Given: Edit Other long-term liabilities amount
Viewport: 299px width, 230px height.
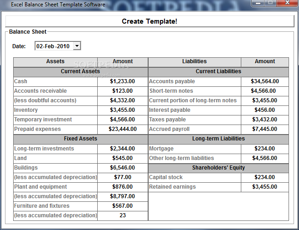Looking at the screenshot, I should click(x=265, y=158).
